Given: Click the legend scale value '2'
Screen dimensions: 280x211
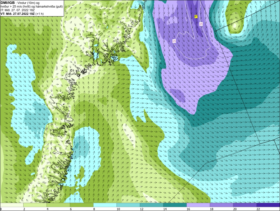Looking at the screenshot, I should pyautogui.click(x=24, y=209).
